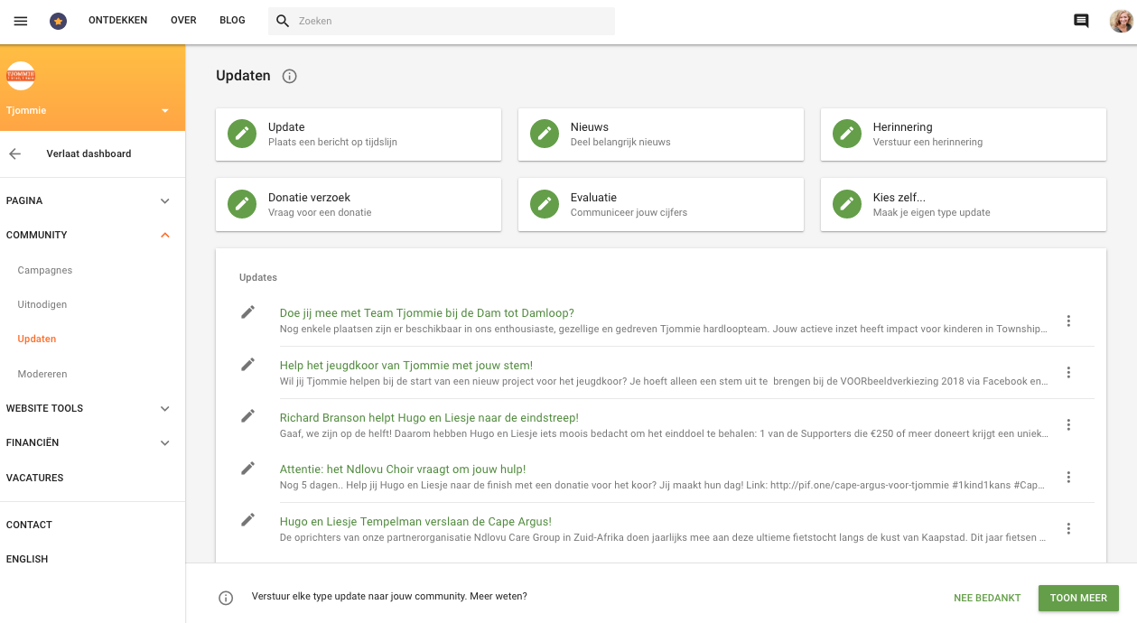The height and width of the screenshot is (623, 1137).
Task: Click 'Plaats een bericht op tijdslijn' text
Action: pyautogui.click(x=332, y=142)
